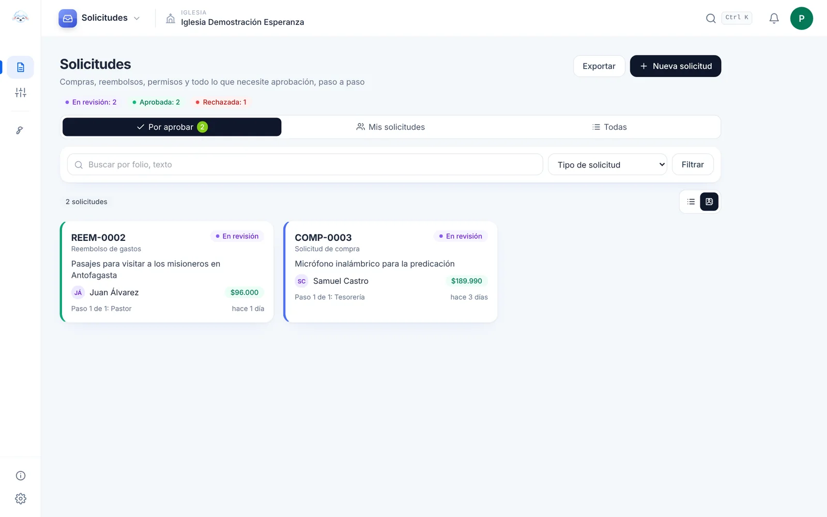Screen dimensions: 827x517
Task: Click En revisión: 2 status chip
Action: pyautogui.click(x=91, y=102)
